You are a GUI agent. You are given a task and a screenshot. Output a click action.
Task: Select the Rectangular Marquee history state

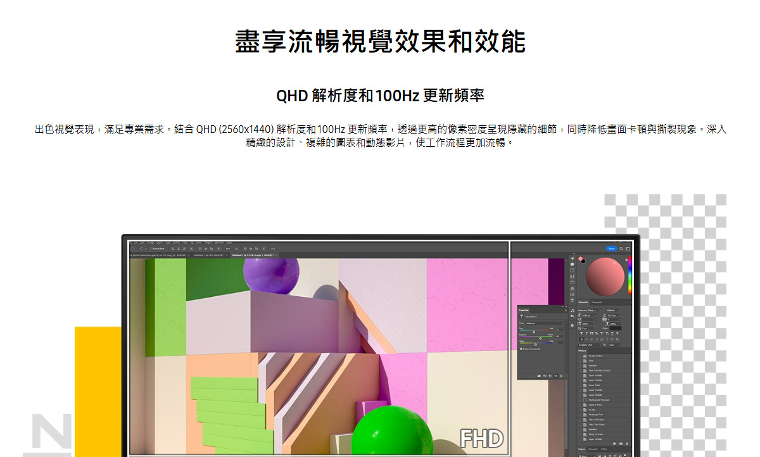pyautogui.click(x=599, y=400)
